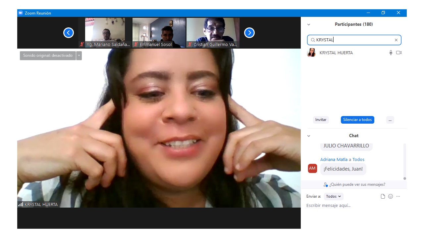
Task: Toggle Sonido original: desactivado button
Action: point(48,56)
